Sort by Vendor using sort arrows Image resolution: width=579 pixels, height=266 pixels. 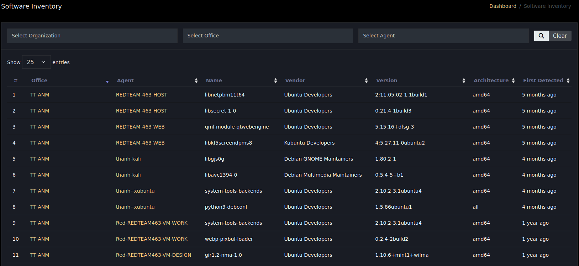click(x=366, y=81)
